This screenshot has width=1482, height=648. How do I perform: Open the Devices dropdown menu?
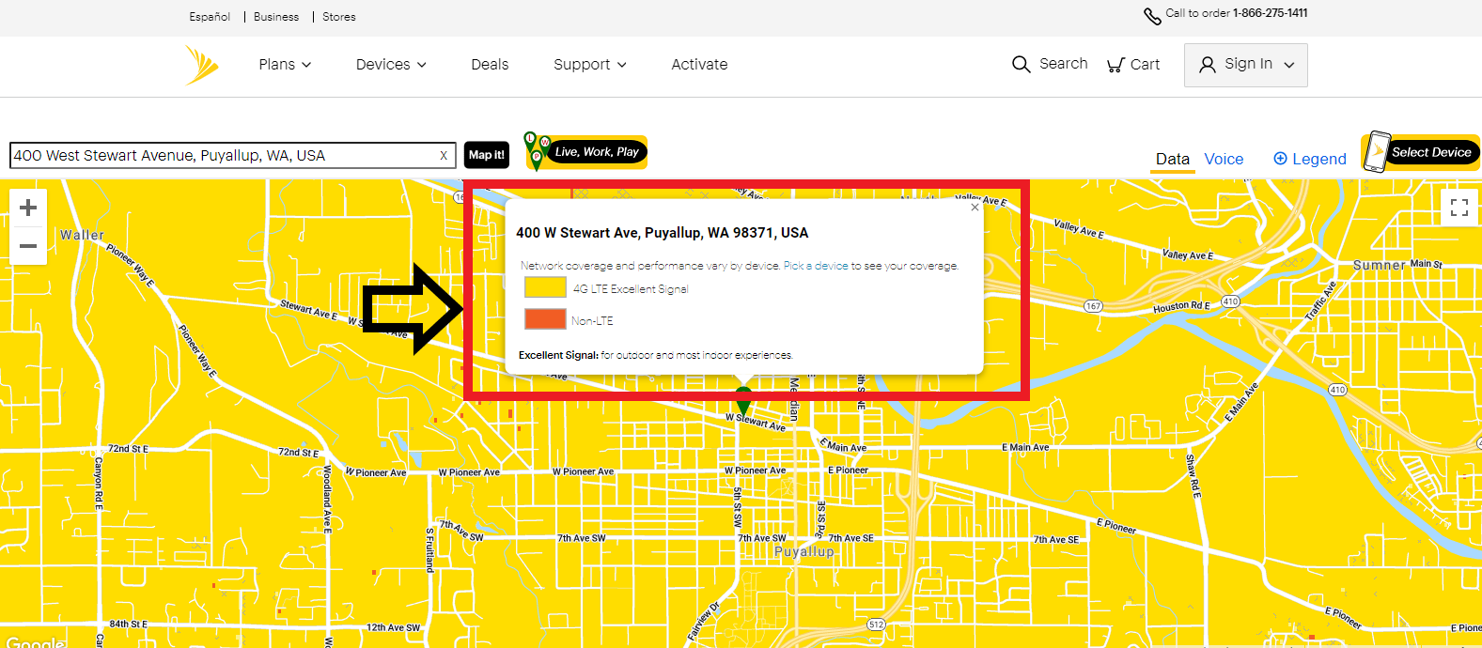pos(391,65)
